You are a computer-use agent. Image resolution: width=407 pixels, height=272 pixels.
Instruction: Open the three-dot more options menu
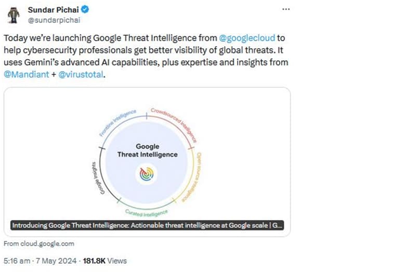tap(286, 10)
